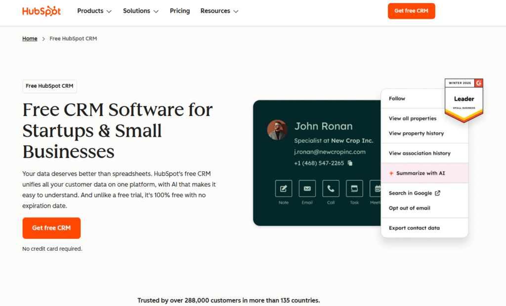
Task: Follow the Home breadcrumb link
Action: click(x=30, y=38)
